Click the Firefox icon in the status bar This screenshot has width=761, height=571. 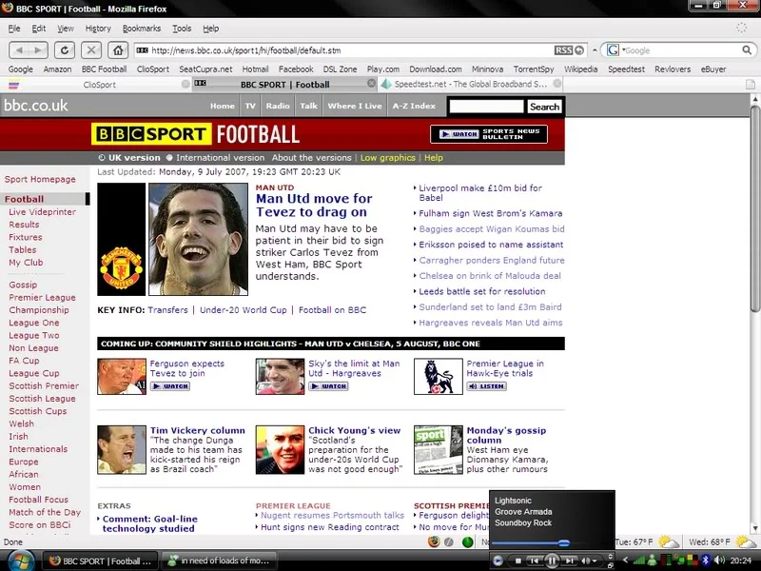click(434, 541)
